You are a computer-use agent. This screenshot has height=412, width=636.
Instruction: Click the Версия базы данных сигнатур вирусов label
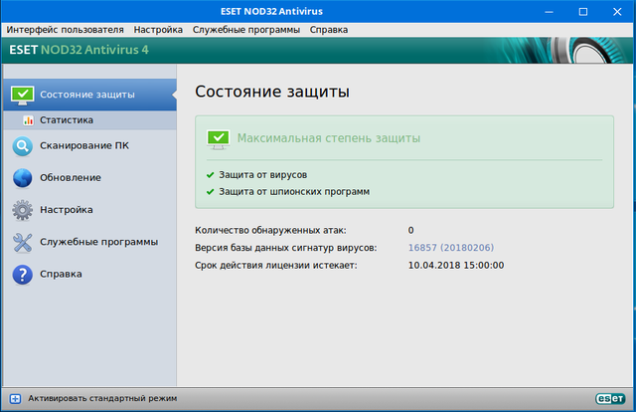[286, 248]
